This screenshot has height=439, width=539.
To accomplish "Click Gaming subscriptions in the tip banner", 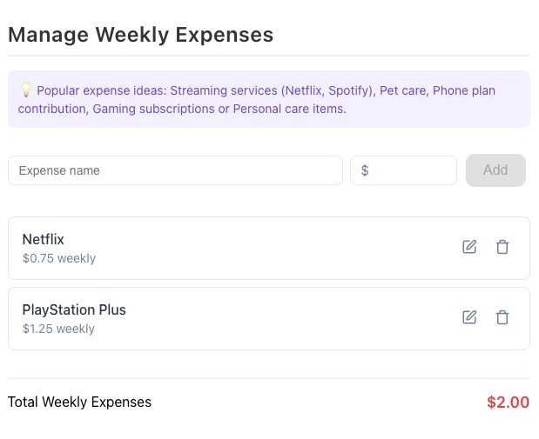I will [x=153, y=109].
